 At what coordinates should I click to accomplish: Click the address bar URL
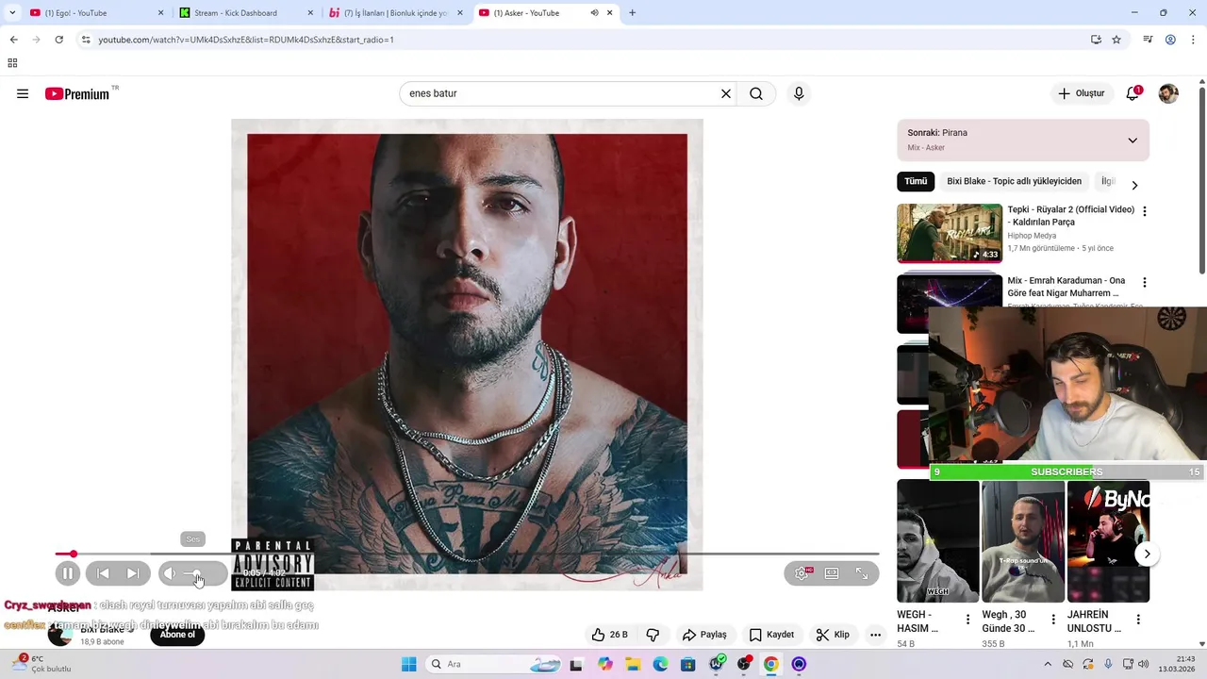click(x=246, y=40)
